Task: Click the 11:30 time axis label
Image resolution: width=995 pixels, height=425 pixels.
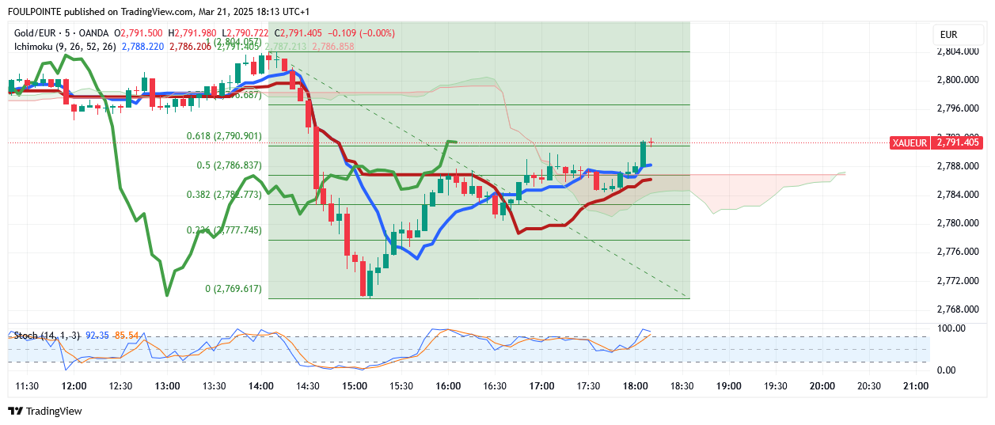Action: (27, 386)
